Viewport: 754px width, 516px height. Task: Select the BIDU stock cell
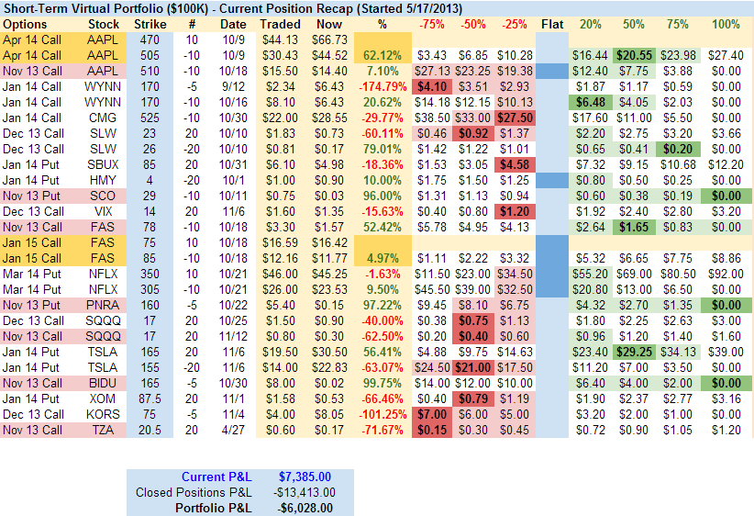tap(104, 383)
